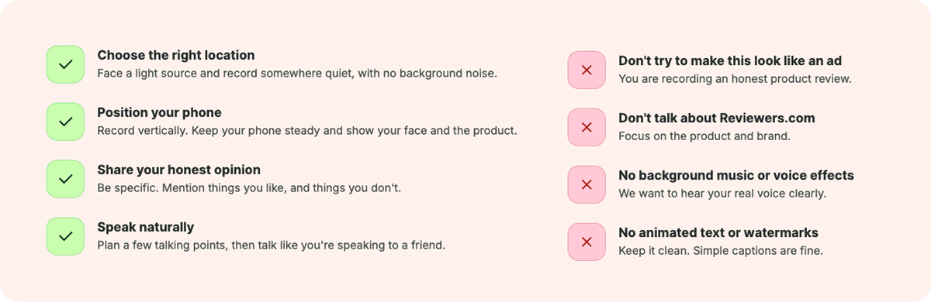Image resolution: width=931 pixels, height=302 pixels.
Task: Select the Share your honest opinion heading
Action: click(178, 170)
